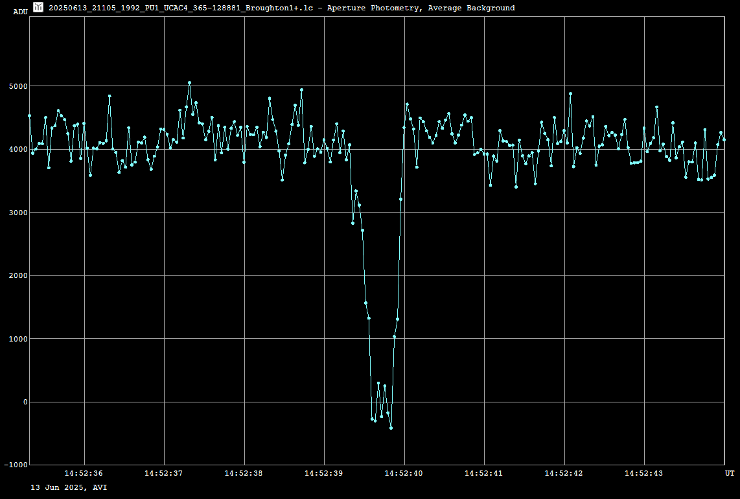Select the 14:52:39 time axis label
This screenshot has width=740, height=499.
324,474
